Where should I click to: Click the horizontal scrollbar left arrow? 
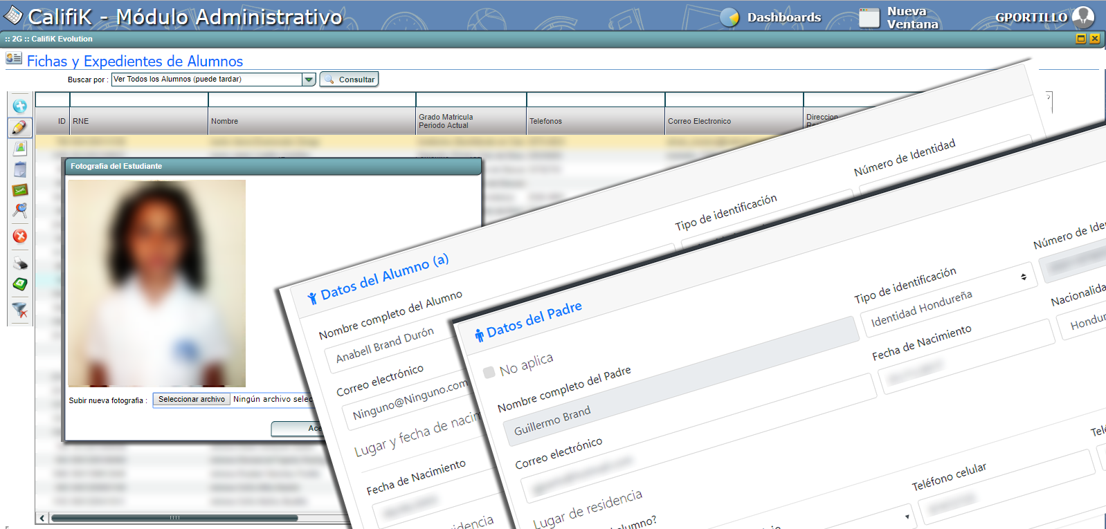click(x=42, y=518)
